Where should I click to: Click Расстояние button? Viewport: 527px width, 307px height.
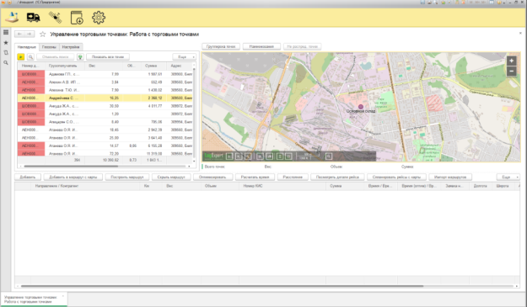pyautogui.click(x=293, y=177)
